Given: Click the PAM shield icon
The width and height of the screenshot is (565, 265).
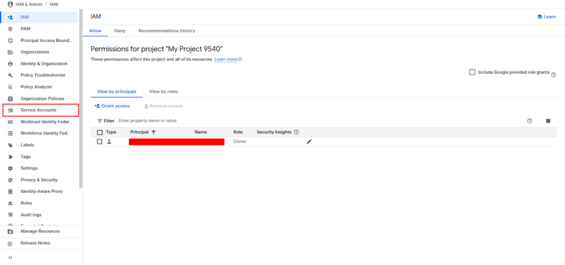Looking at the screenshot, I should pyautogui.click(x=10, y=29).
